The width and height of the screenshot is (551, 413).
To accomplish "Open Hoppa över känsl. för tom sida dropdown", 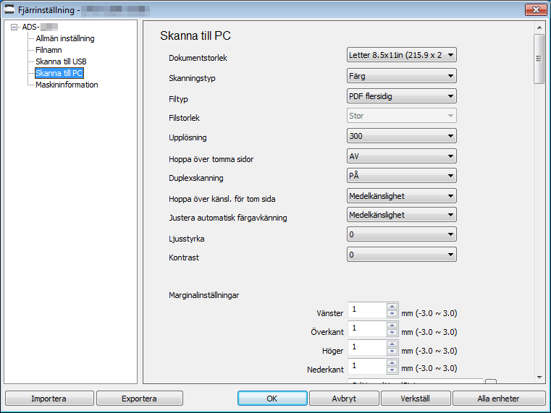I will pos(402,196).
